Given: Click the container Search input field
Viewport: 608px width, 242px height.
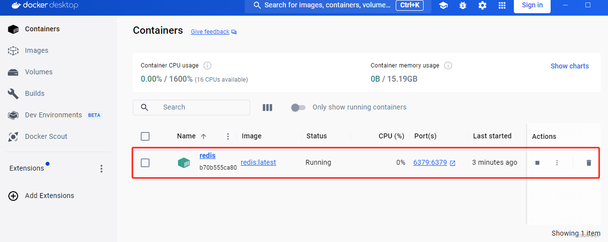Looking at the screenshot, I should click(x=191, y=108).
